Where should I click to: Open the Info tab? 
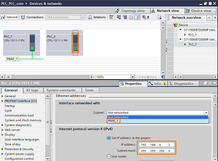(x=157, y=84)
